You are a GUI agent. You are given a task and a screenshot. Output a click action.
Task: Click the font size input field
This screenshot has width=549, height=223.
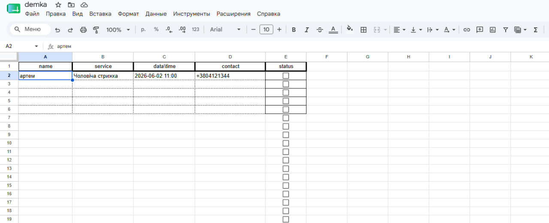pos(266,29)
